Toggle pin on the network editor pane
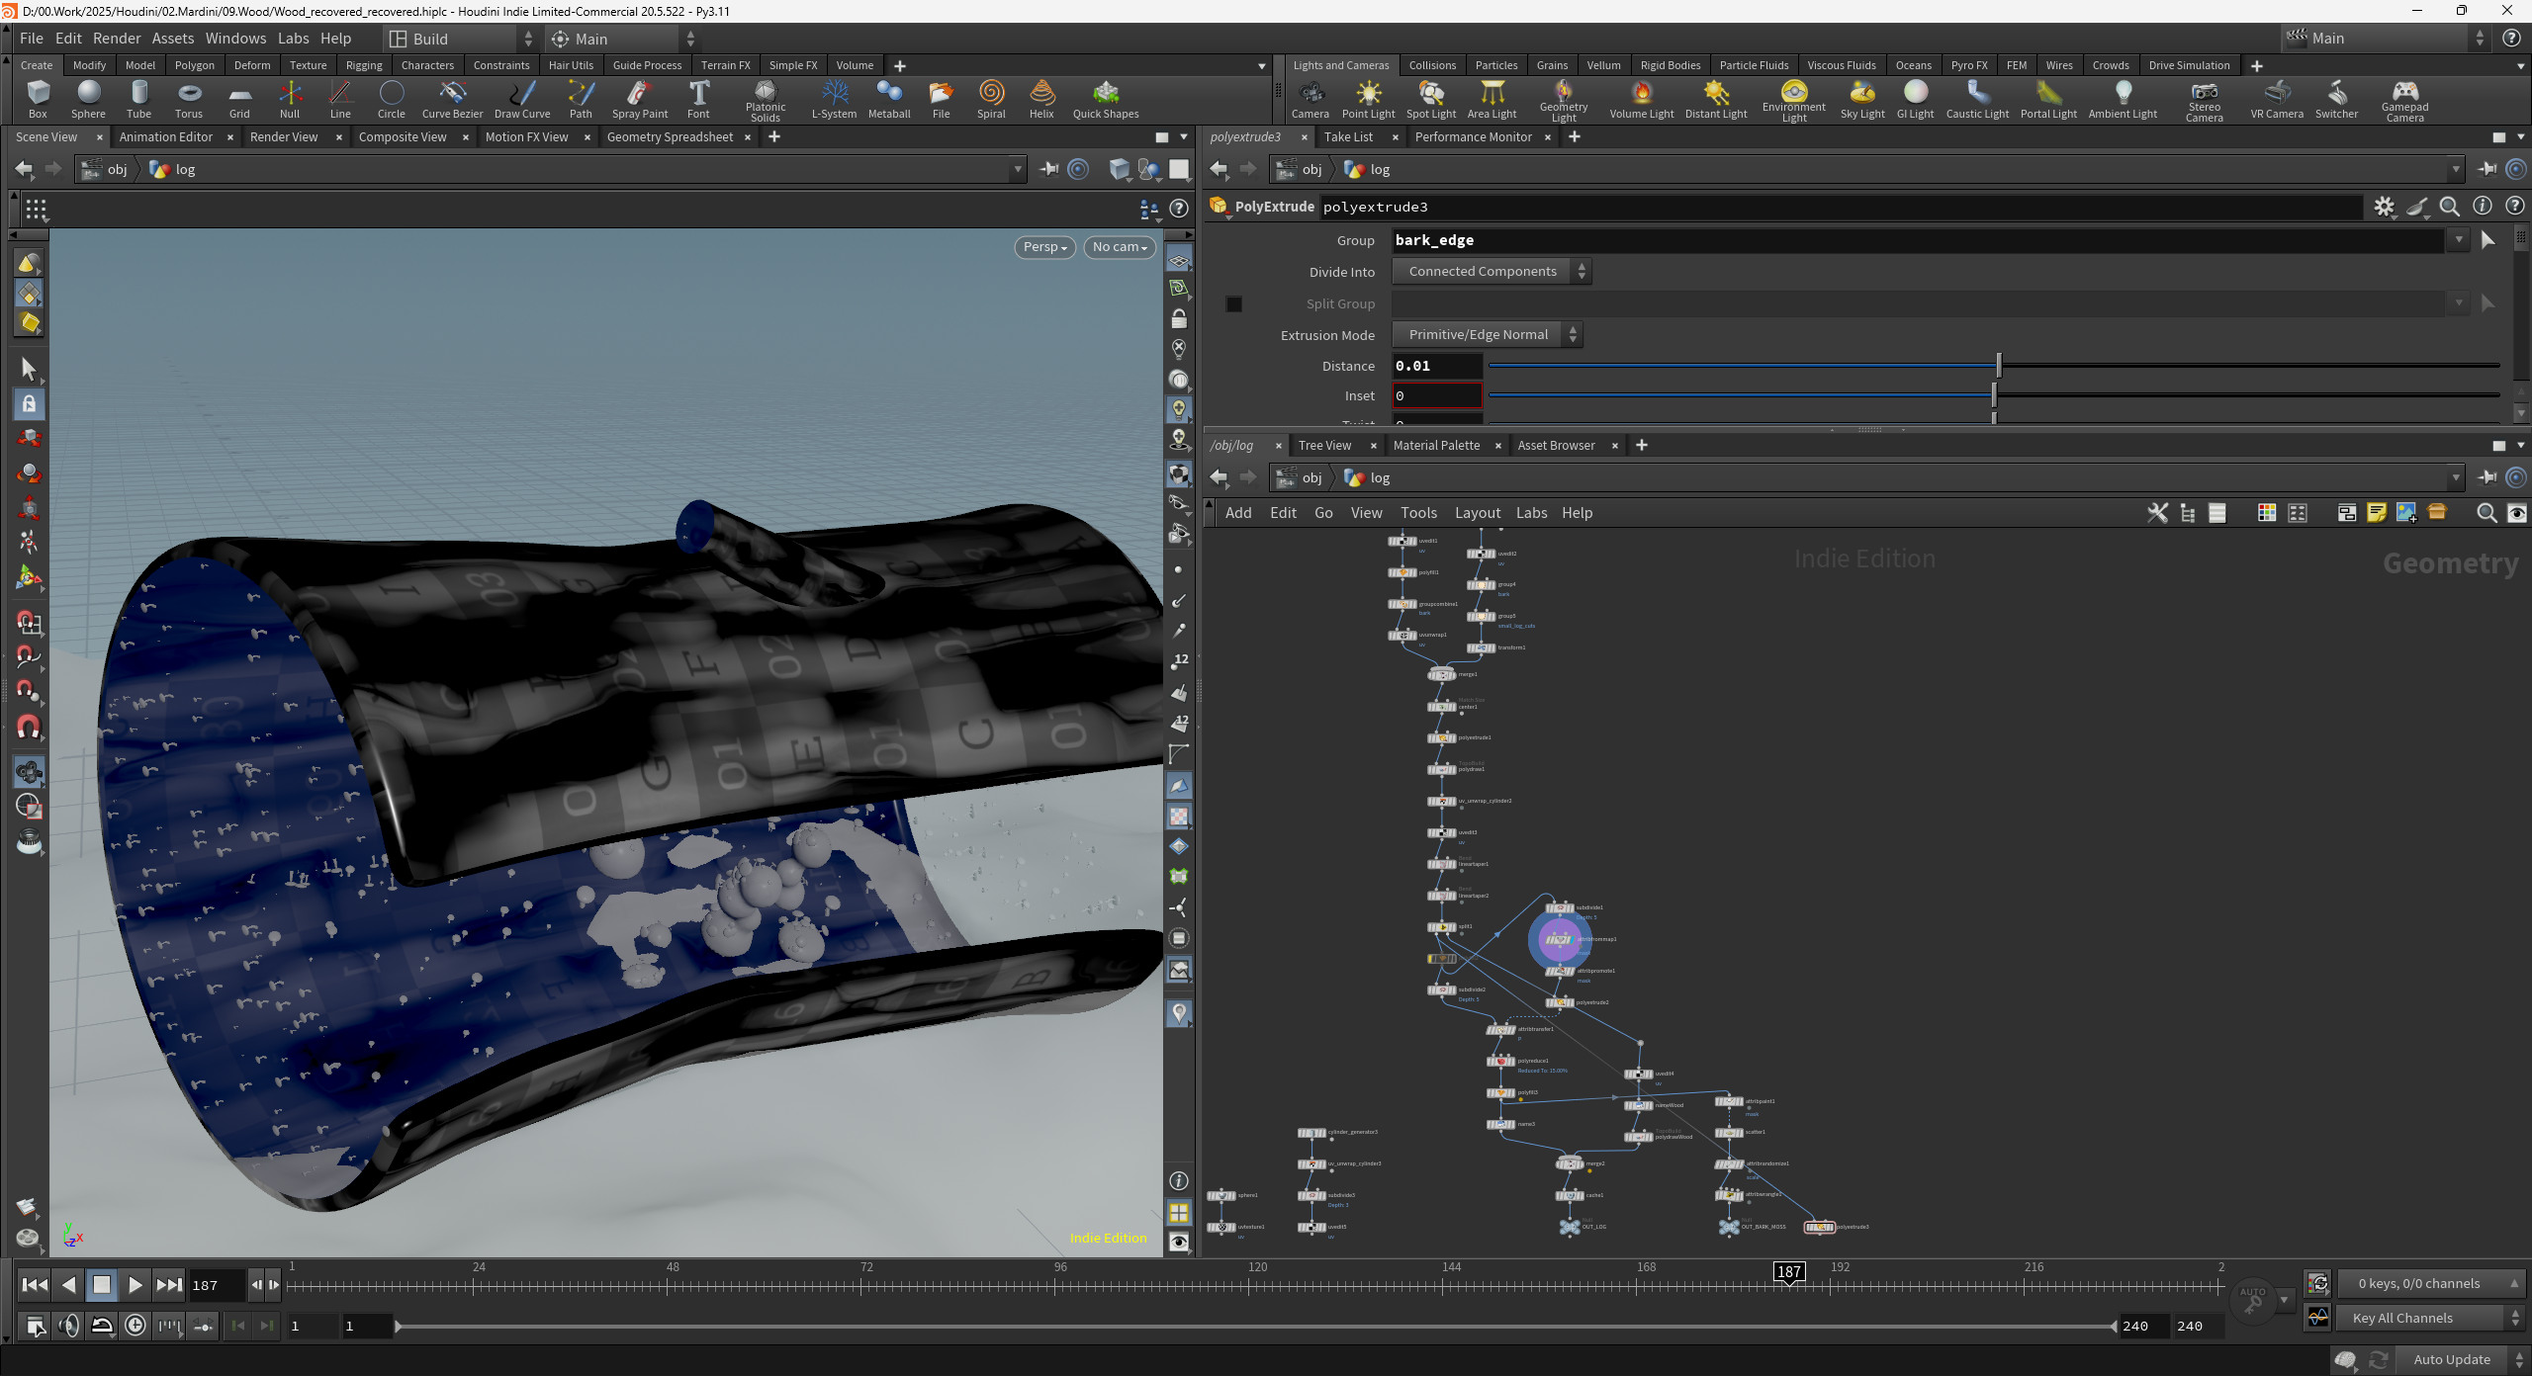The width and height of the screenshot is (2532, 1376). (2487, 477)
